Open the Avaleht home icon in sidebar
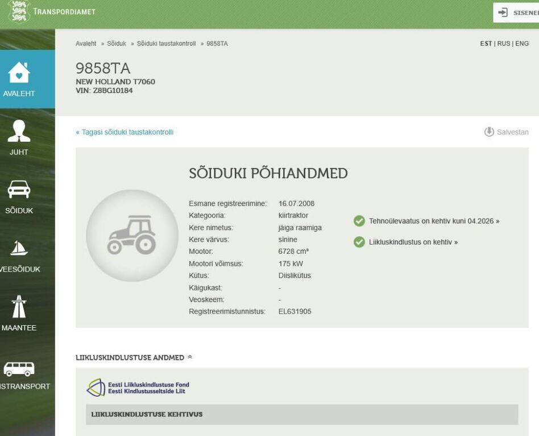The image size is (539, 436). pos(19,73)
